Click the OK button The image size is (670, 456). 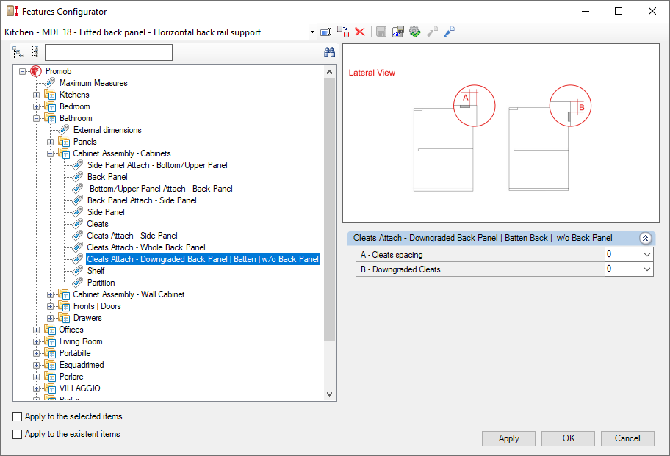(569, 438)
